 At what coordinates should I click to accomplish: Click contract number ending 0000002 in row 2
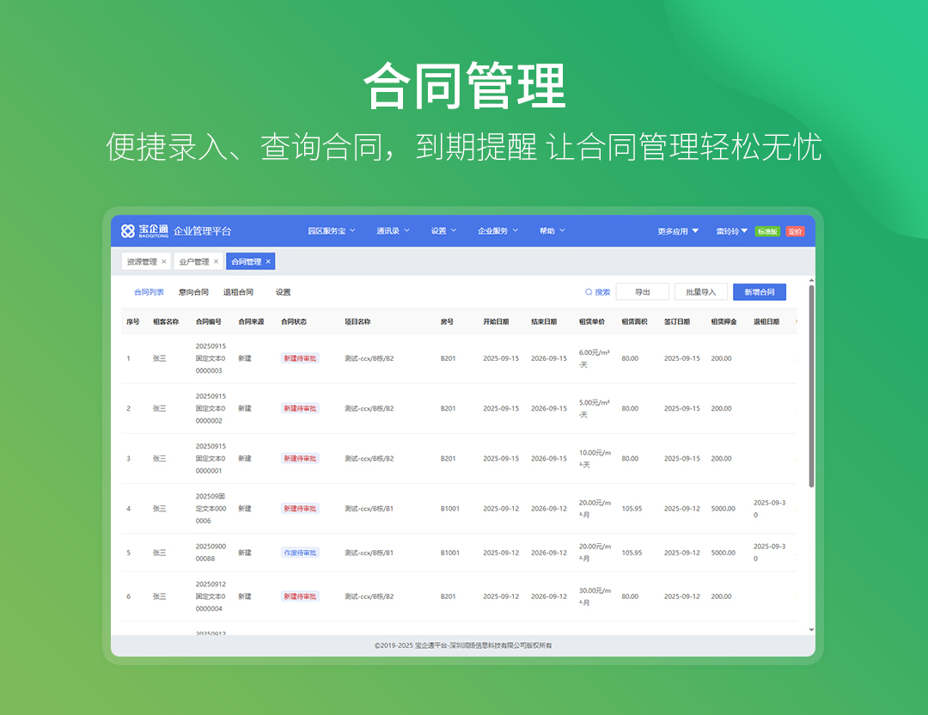click(211, 408)
